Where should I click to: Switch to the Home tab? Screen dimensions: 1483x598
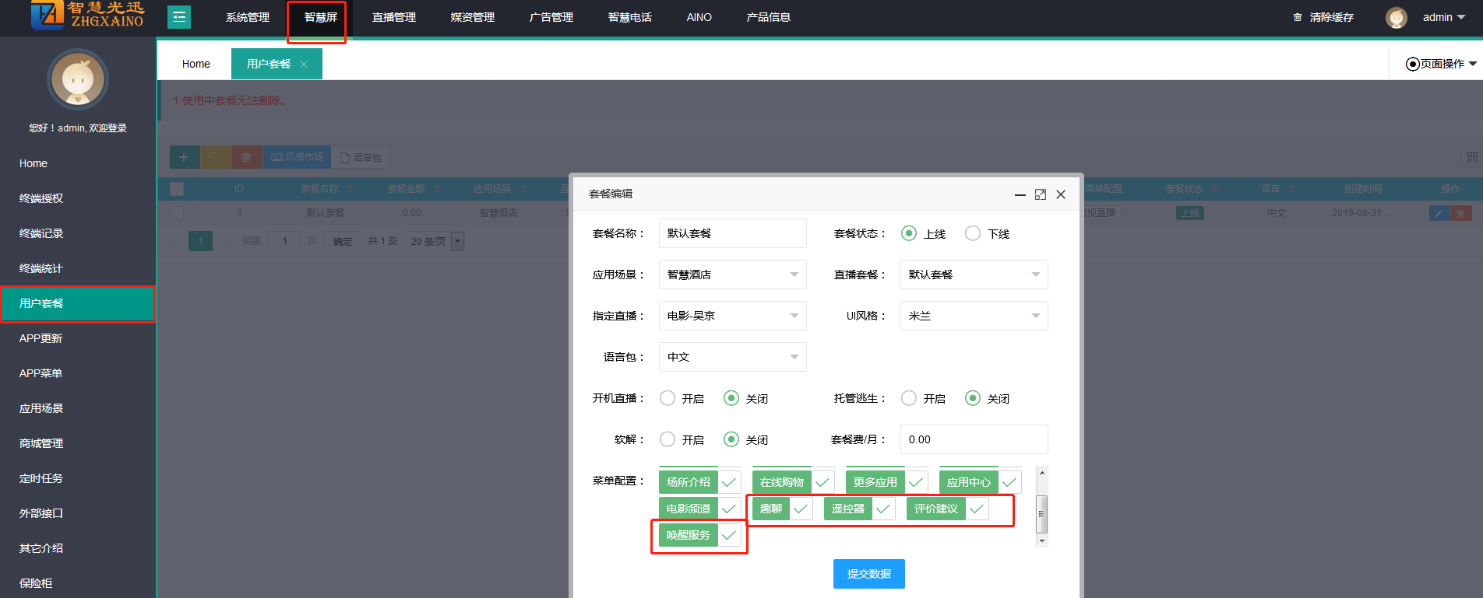(x=196, y=64)
